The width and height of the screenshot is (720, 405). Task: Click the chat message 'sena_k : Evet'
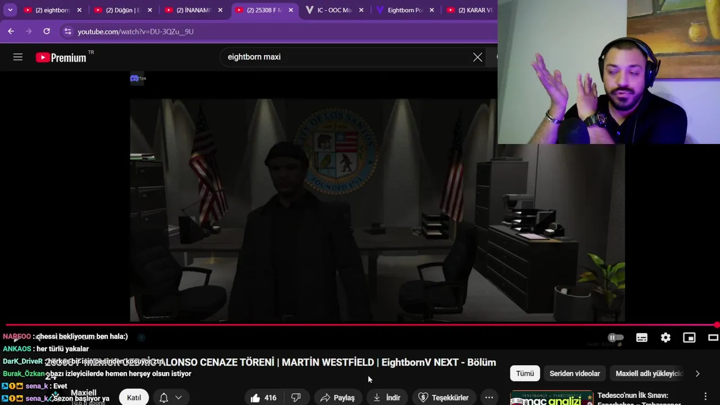pyautogui.click(x=34, y=386)
